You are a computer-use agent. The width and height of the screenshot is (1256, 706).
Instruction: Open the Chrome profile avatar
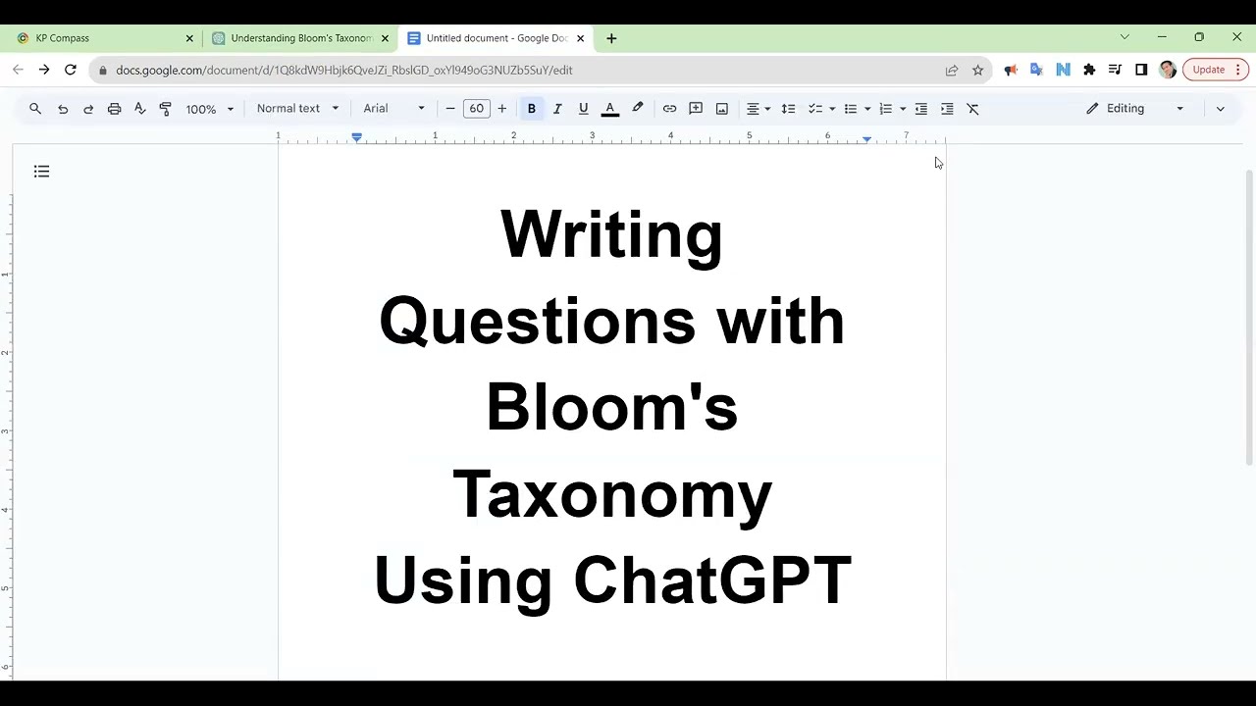1167,70
